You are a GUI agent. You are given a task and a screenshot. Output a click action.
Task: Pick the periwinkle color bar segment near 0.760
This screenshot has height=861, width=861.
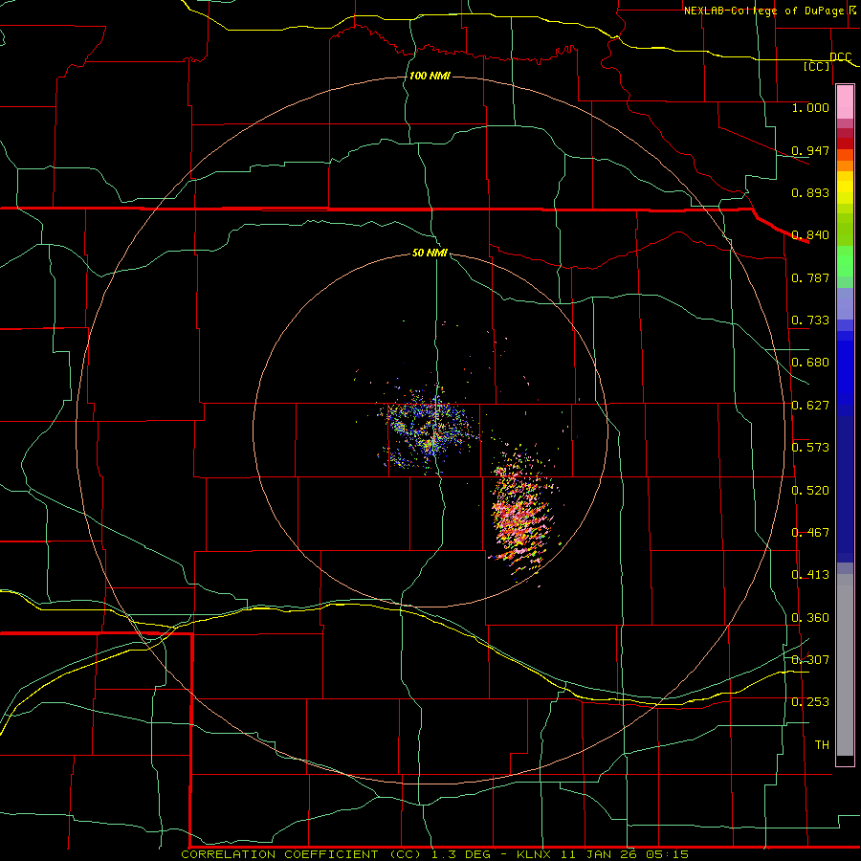click(x=845, y=303)
